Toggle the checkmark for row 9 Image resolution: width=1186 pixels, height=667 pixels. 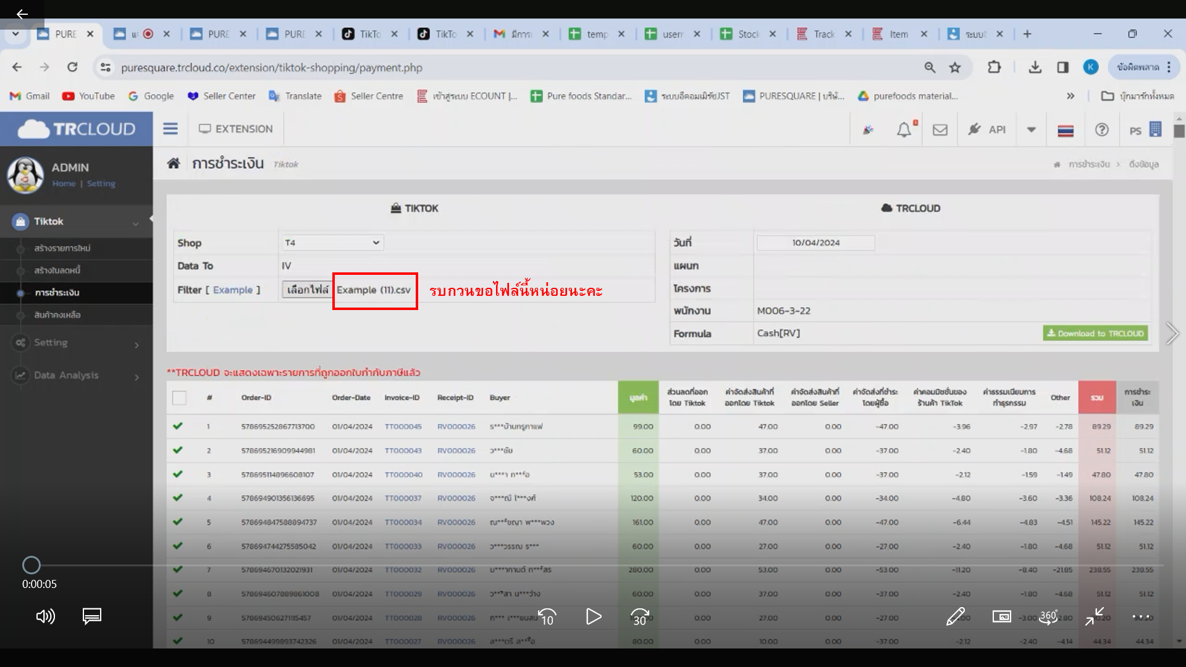click(178, 618)
